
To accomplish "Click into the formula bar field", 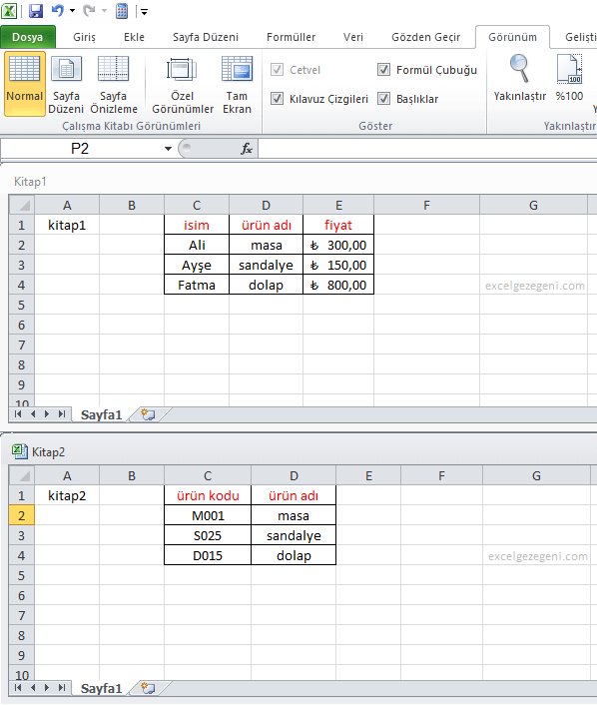I will (x=427, y=149).
